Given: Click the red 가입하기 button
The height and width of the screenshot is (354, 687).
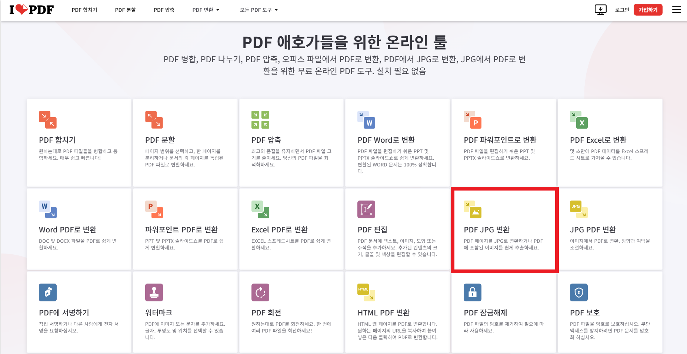Looking at the screenshot, I should tap(648, 10).
